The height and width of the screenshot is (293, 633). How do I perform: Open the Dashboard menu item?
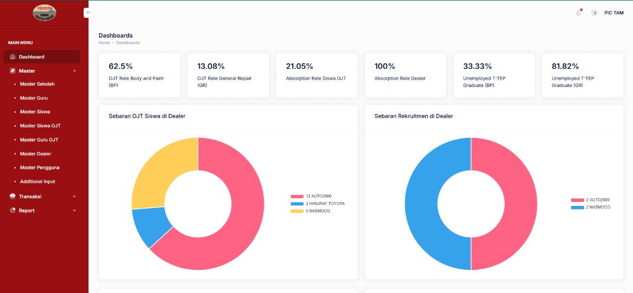[x=42, y=57]
